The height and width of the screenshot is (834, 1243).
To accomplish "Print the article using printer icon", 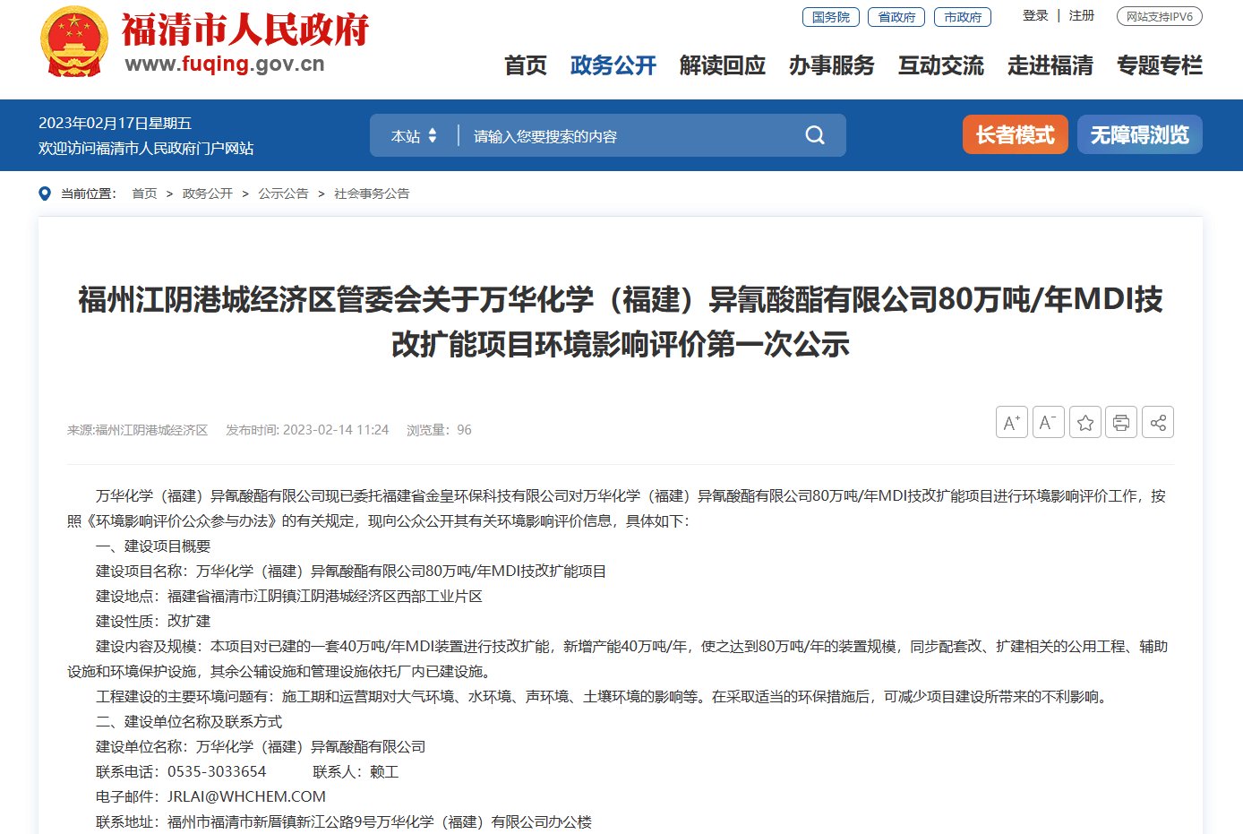I will 1120,422.
